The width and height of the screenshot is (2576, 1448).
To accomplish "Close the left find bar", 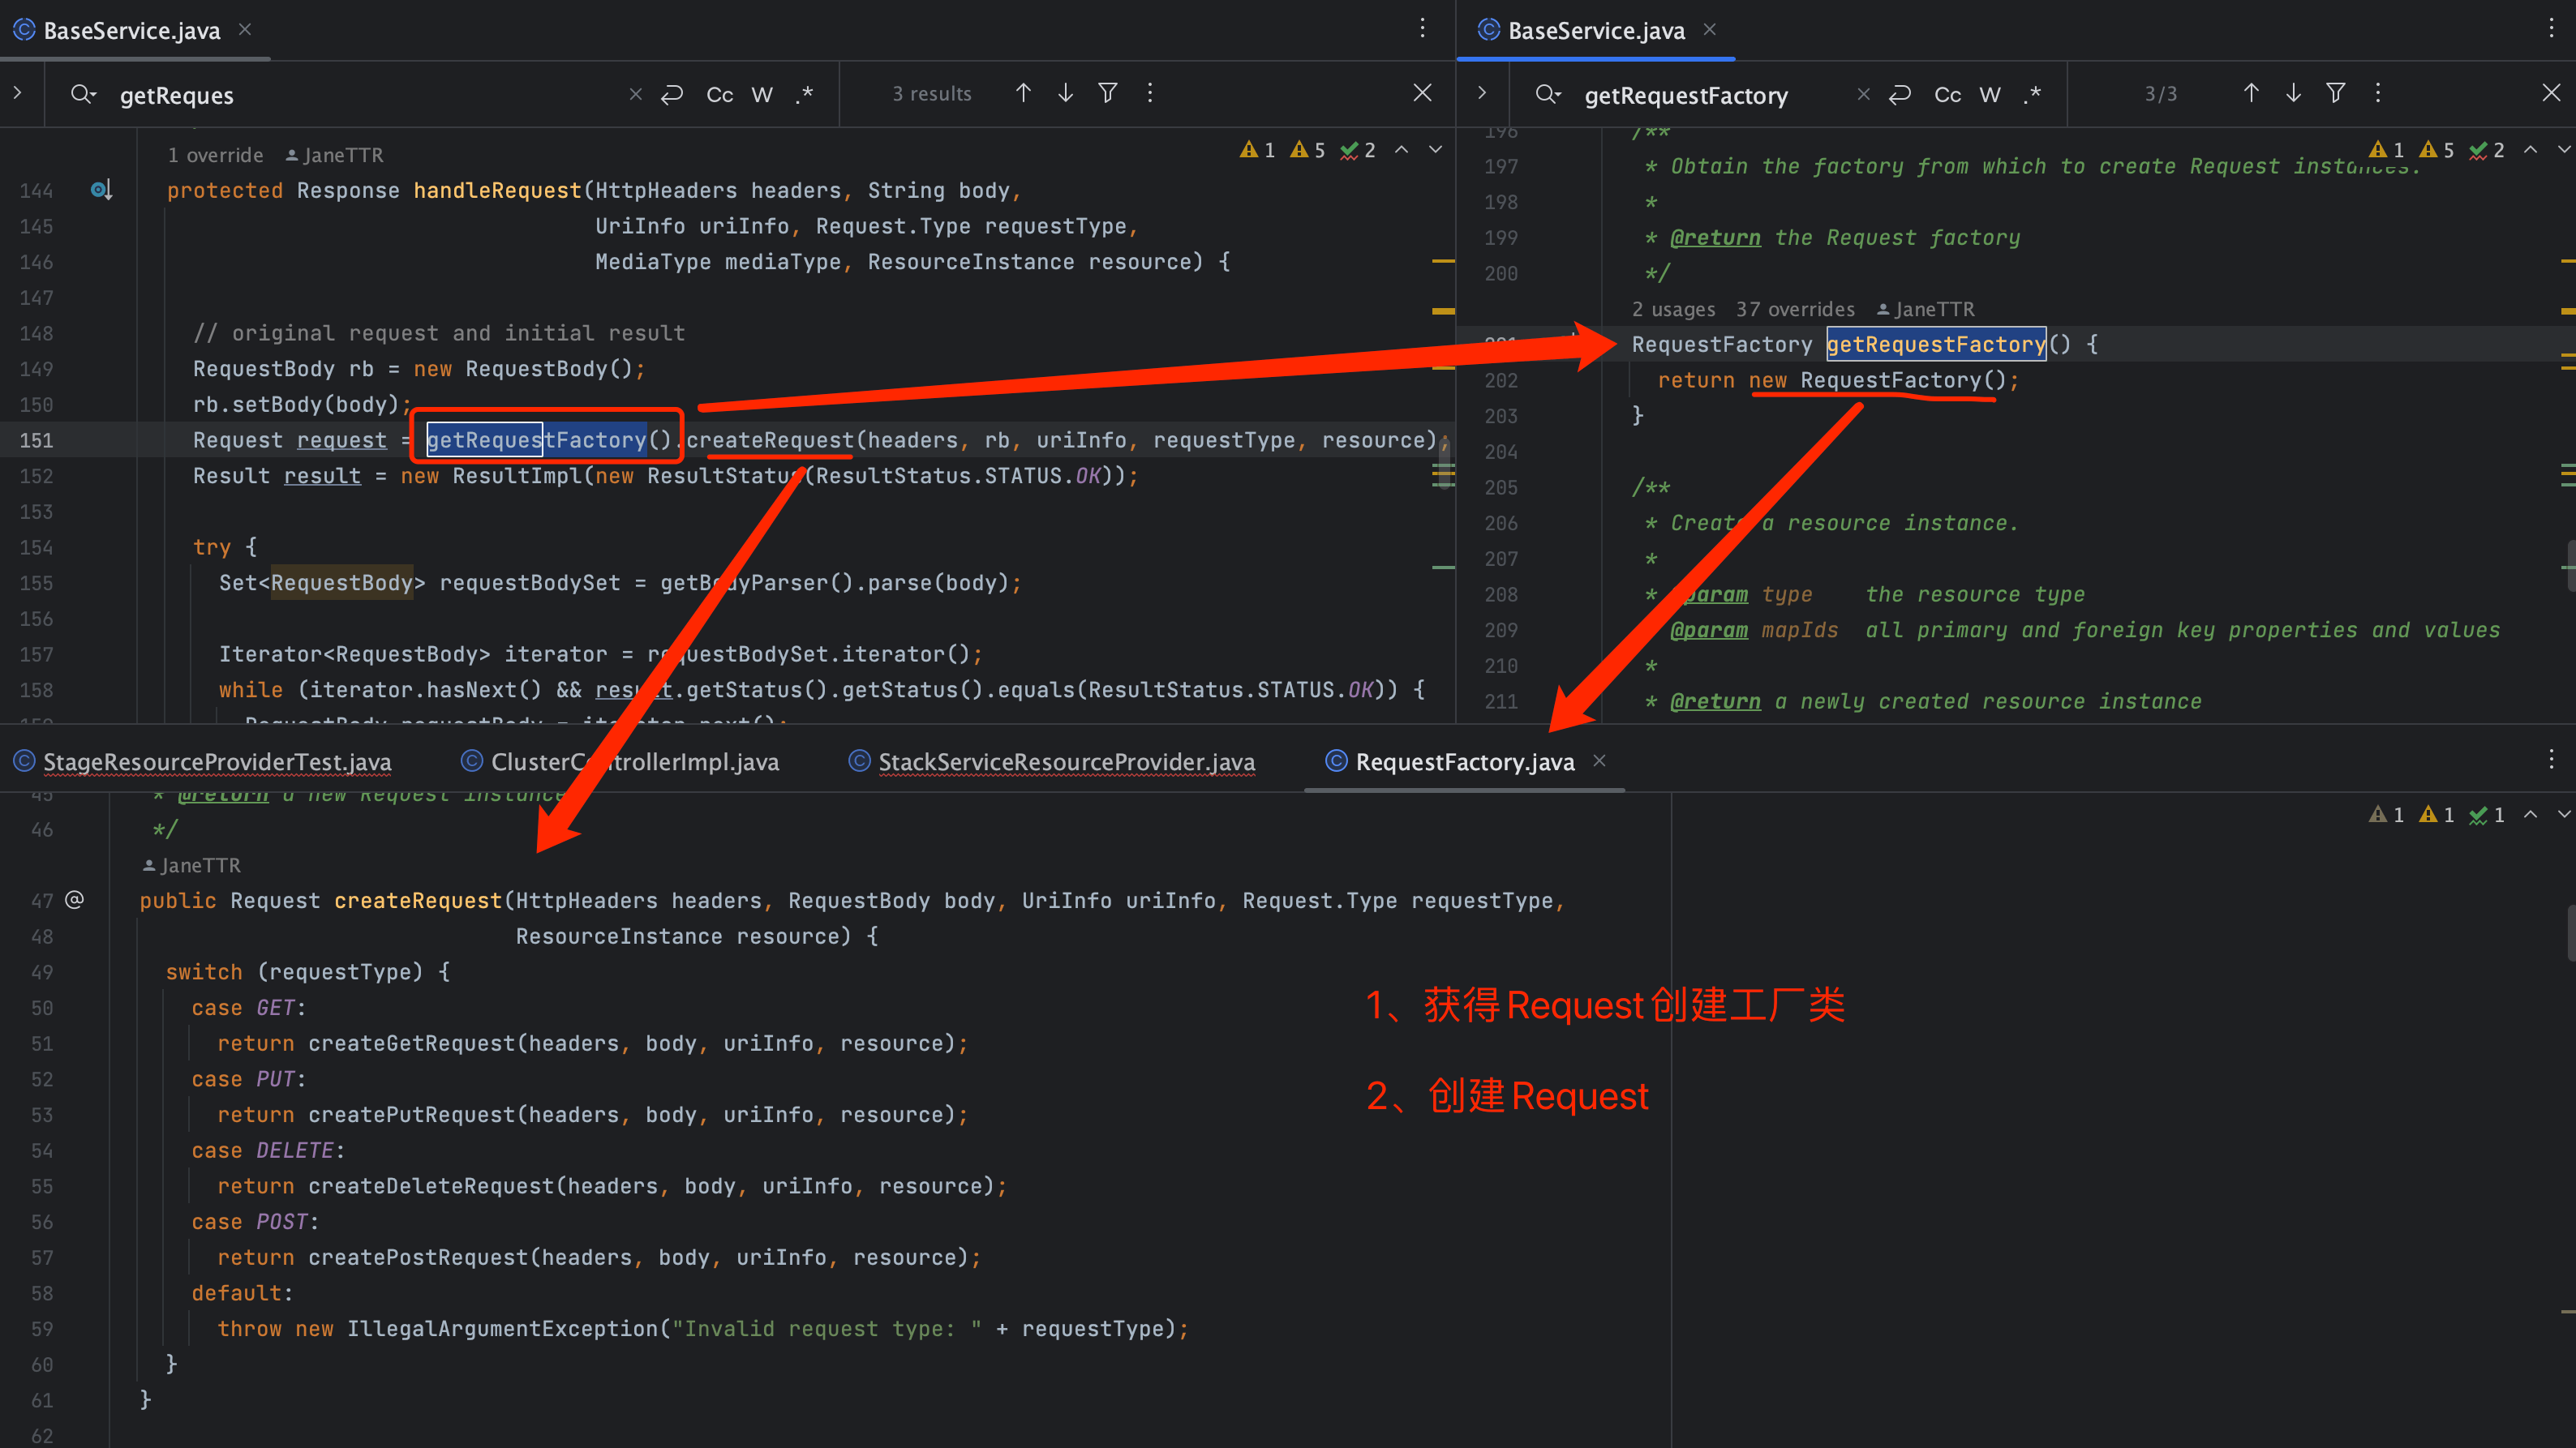I will 1422,93.
